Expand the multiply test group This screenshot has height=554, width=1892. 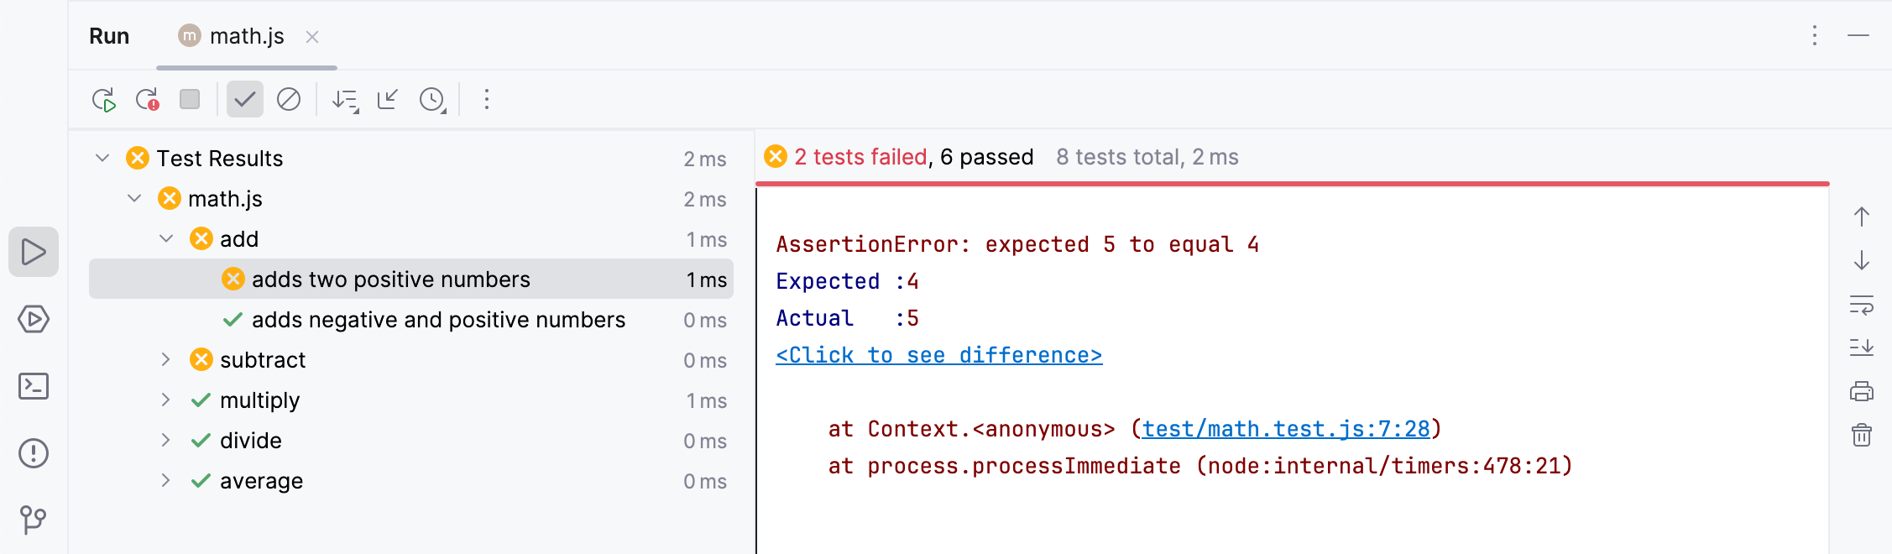tap(165, 400)
